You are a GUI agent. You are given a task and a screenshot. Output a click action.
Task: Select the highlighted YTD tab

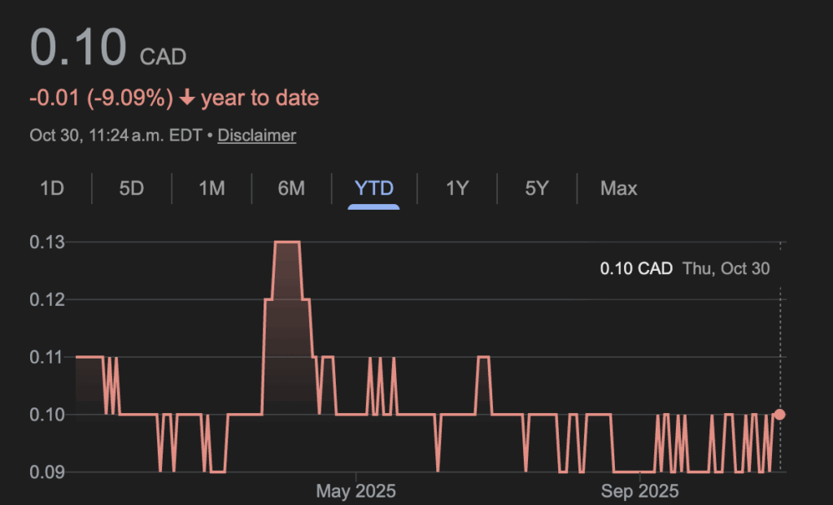374,189
